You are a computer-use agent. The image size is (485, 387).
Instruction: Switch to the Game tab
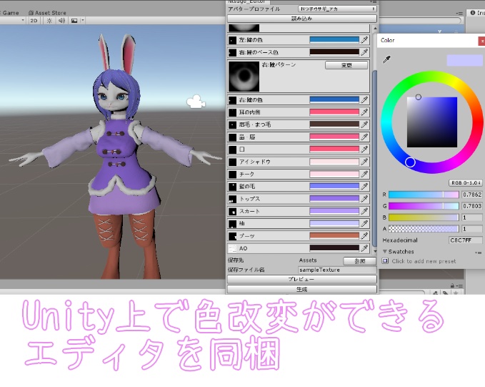(x=9, y=13)
